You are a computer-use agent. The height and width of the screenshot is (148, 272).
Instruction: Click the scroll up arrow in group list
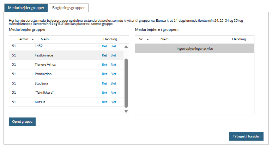pyautogui.click(x=126, y=47)
